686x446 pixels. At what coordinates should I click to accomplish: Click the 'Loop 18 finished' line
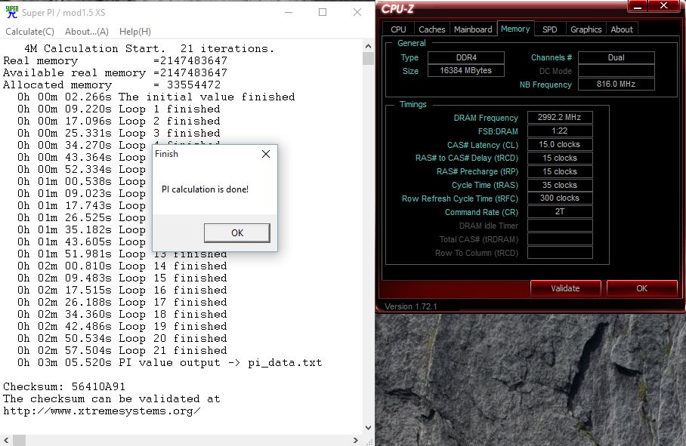[x=122, y=314]
